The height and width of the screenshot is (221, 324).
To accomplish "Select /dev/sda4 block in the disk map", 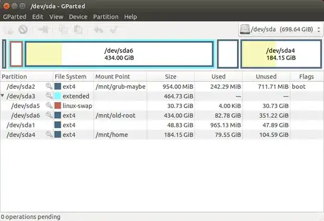I will coord(281,54).
